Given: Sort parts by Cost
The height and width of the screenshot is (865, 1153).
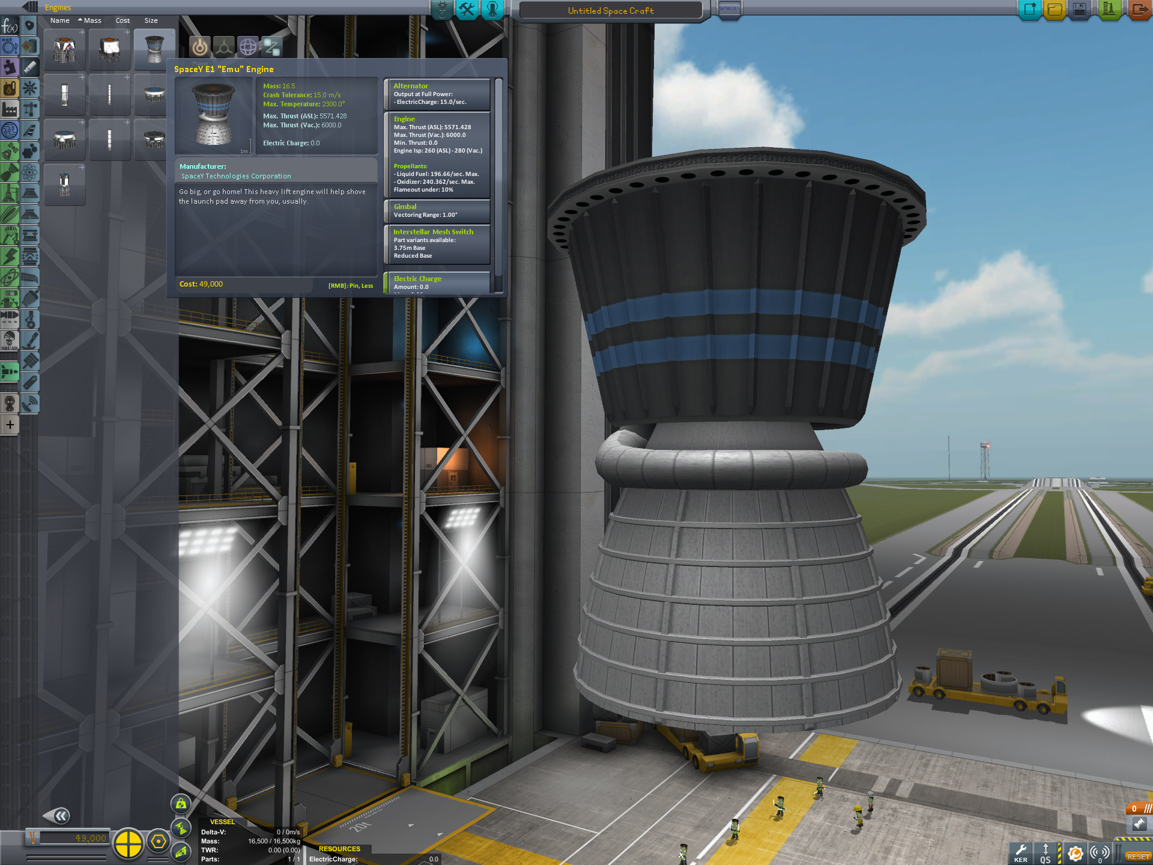Looking at the screenshot, I should click(123, 20).
